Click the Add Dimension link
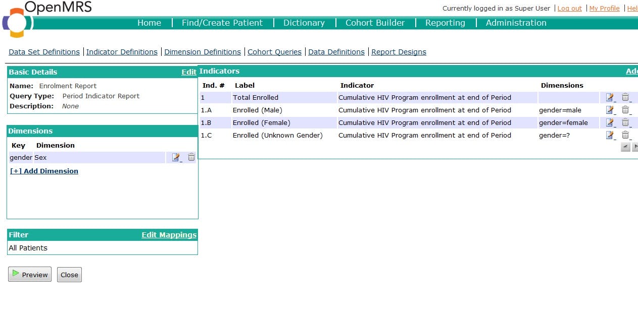 tap(44, 171)
